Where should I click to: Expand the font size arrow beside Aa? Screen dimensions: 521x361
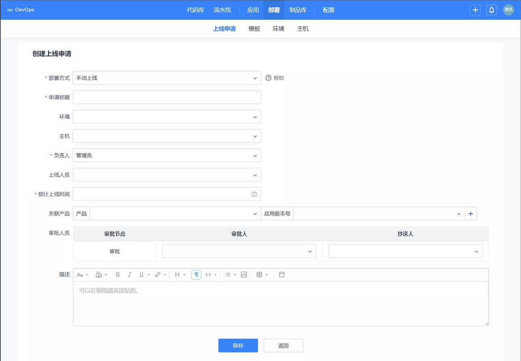pos(87,275)
